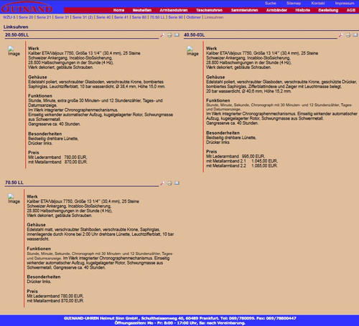Click footer address 'GUINAND-UHREN Helmut Sinn GmbH'
Screen dimensions: 359x326
coord(101,318)
